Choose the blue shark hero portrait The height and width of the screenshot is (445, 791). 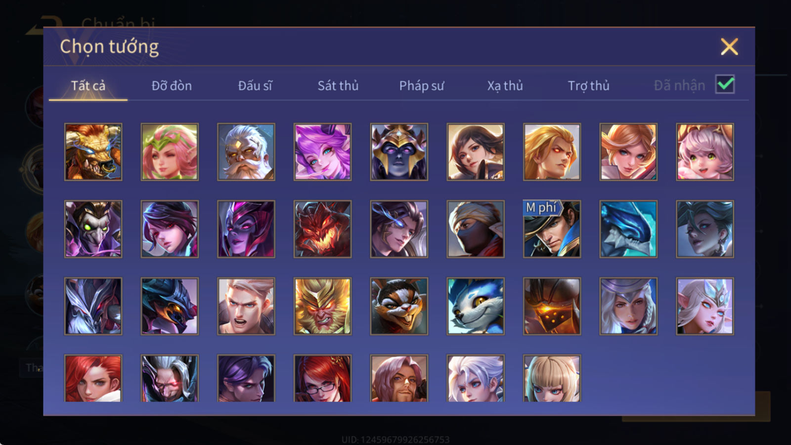[x=628, y=229]
